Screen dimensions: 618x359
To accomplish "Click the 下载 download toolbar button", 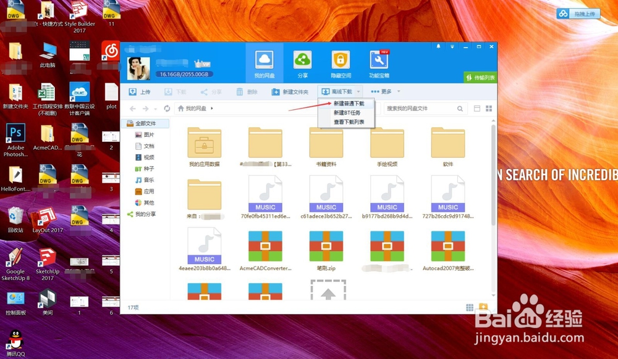I will (175, 92).
